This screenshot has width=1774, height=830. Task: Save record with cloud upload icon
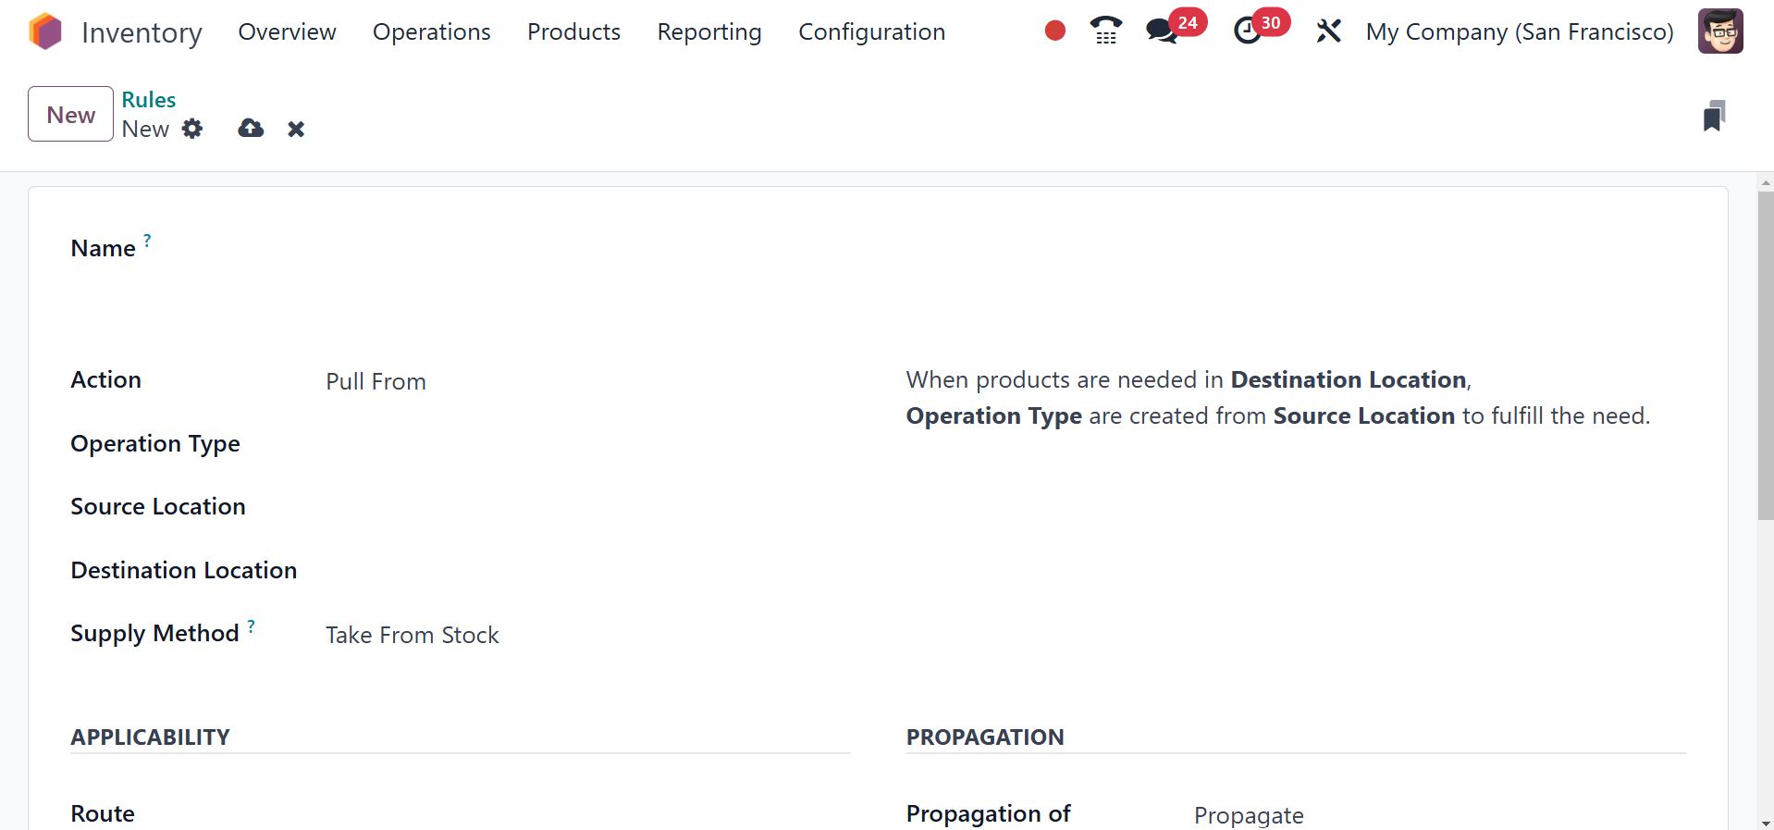coord(251,129)
